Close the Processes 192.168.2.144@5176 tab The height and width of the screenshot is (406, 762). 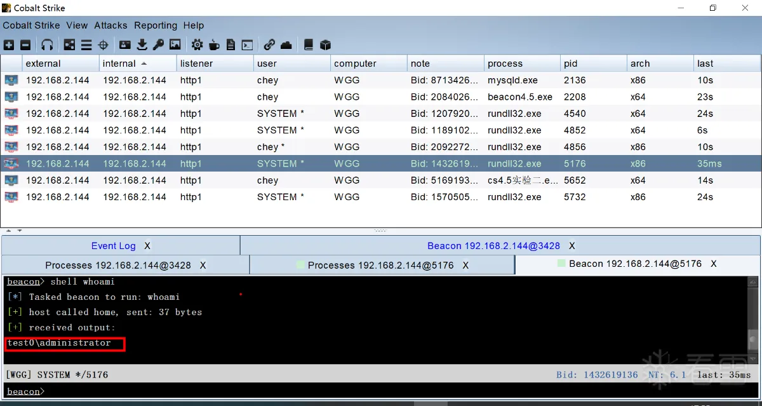(x=465, y=266)
